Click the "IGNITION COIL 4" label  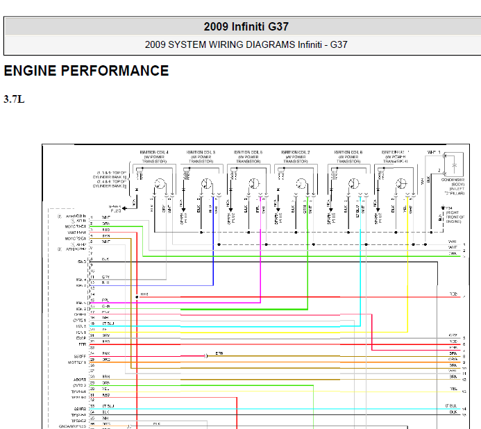pyautogui.click(x=154, y=152)
